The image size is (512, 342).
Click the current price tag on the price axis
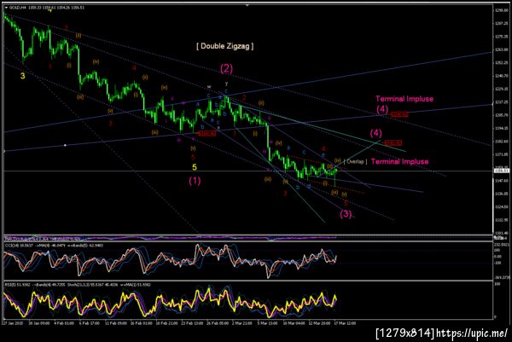pyautogui.click(x=500, y=171)
